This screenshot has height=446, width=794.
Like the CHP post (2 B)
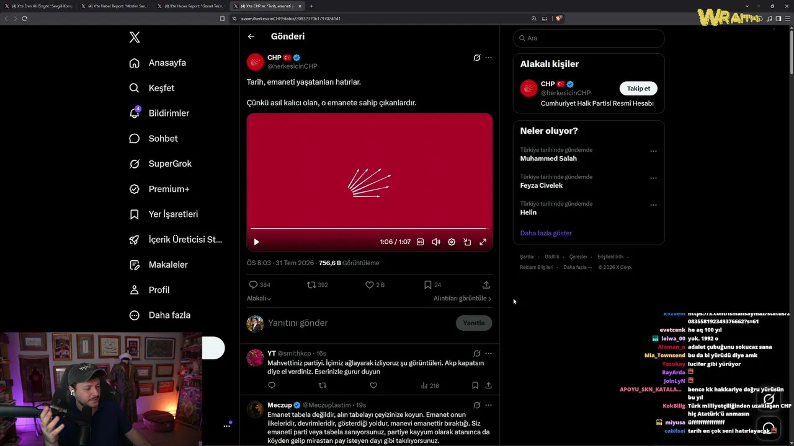coord(375,285)
